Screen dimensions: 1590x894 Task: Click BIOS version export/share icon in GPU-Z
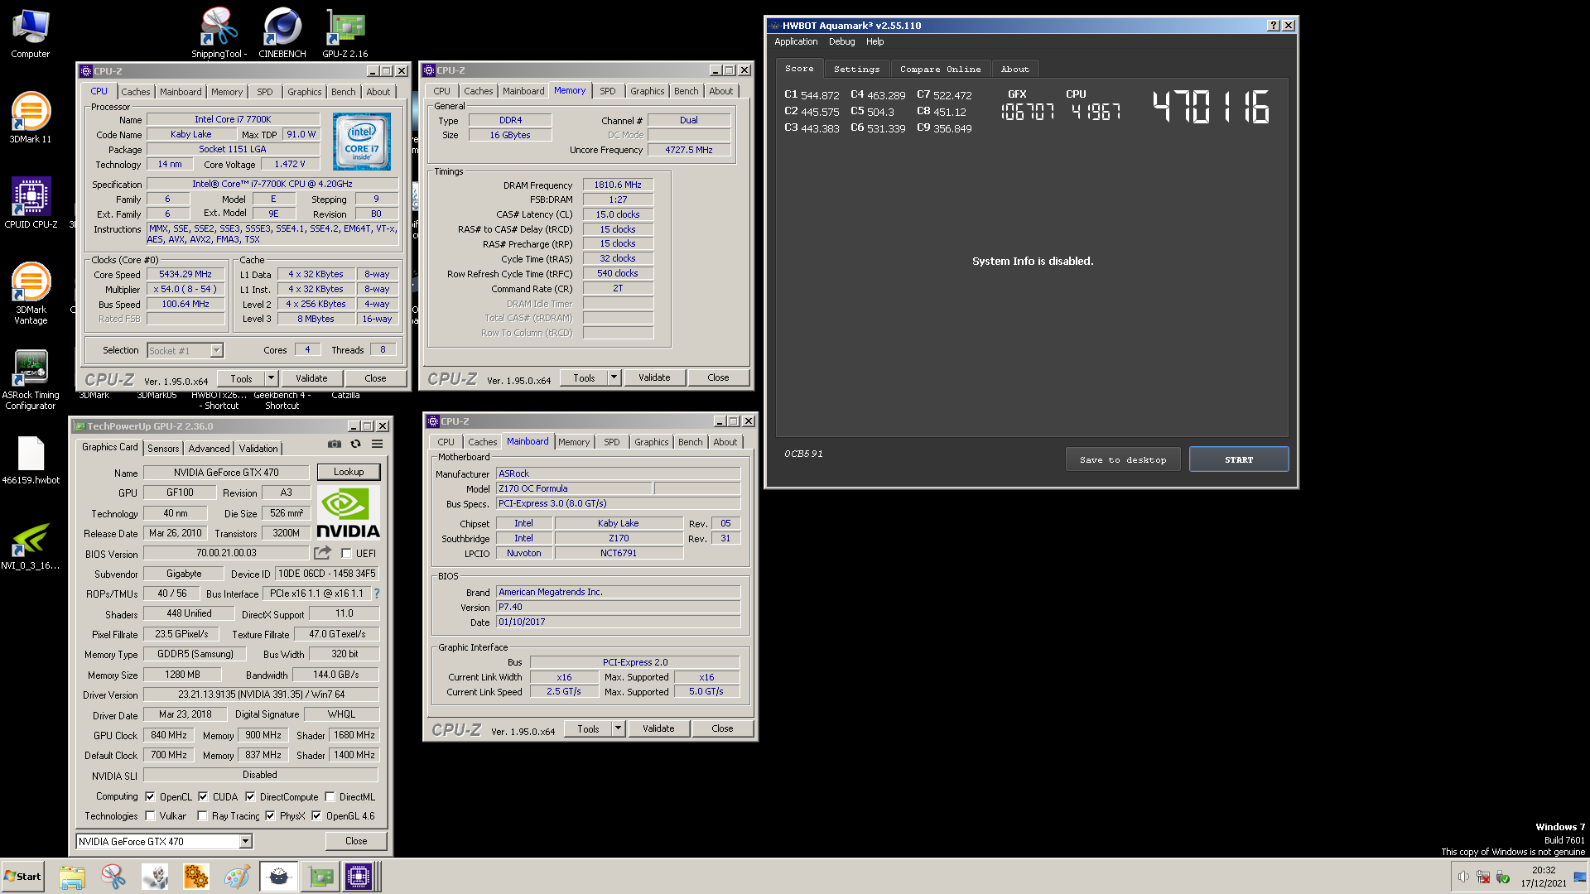[323, 552]
